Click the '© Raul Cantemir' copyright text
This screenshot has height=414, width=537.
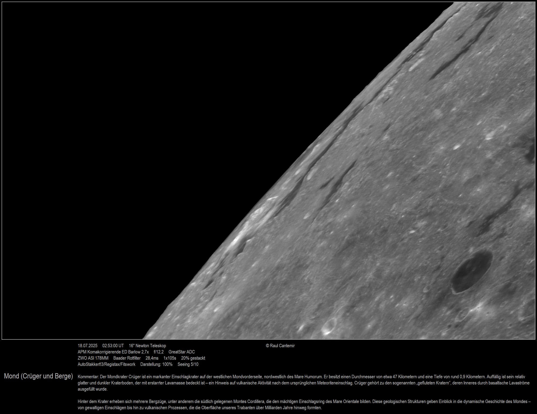(280, 346)
